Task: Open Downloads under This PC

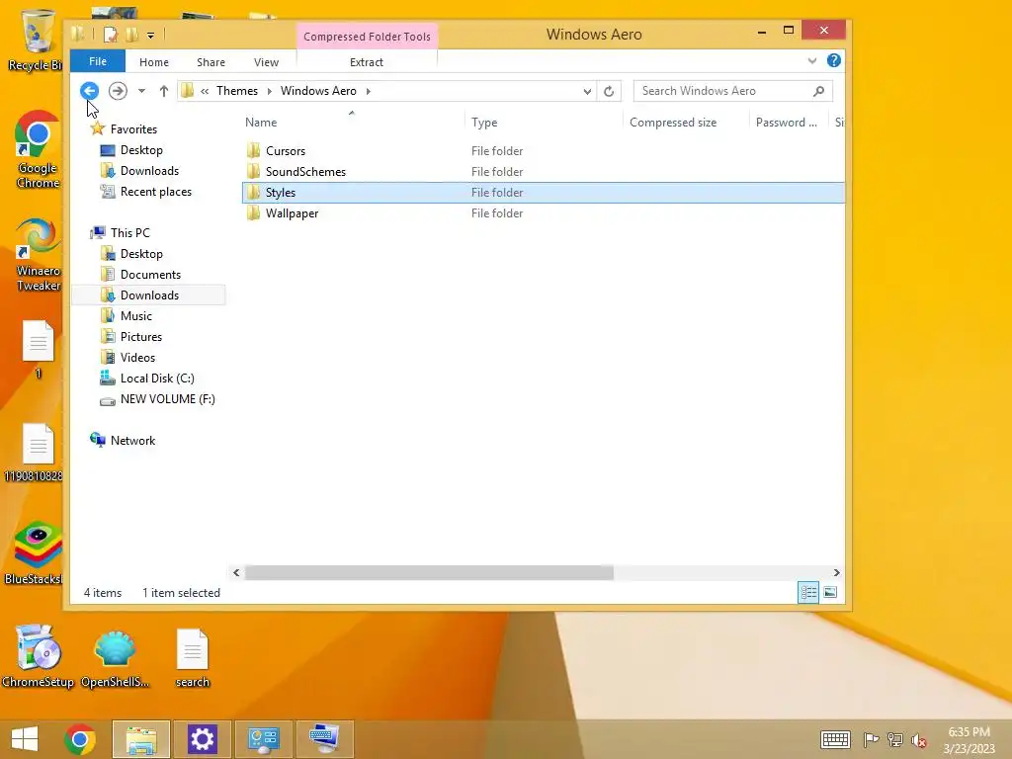Action: [149, 295]
